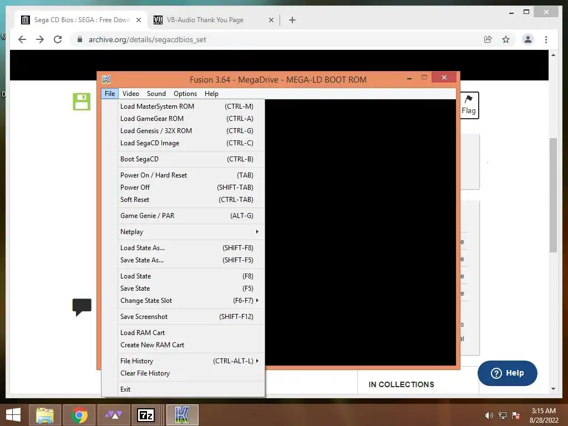Click the Action Center flag tray icon
568x426 pixels.
point(516,415)
